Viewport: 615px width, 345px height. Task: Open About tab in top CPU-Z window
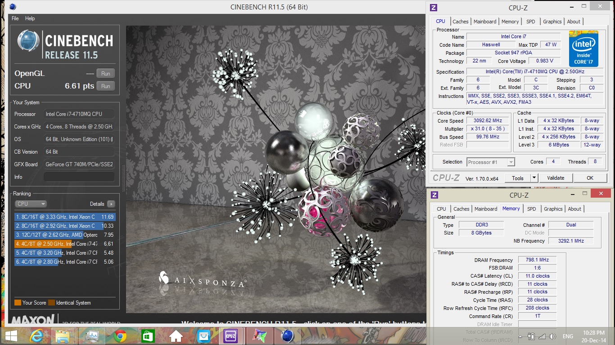574,22
